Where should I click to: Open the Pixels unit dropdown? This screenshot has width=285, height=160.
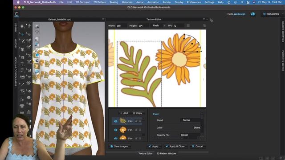pos(159,26)
